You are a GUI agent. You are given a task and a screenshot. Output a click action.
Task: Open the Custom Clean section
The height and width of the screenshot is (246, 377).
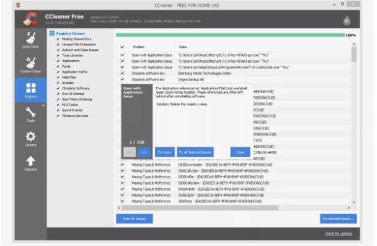click(30, 65)
